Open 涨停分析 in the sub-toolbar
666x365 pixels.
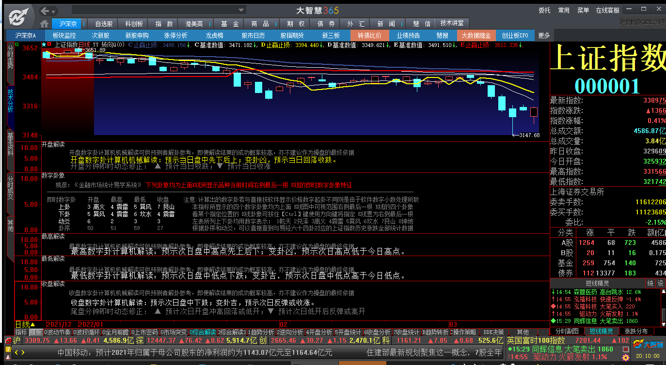[x=175, y=35]
